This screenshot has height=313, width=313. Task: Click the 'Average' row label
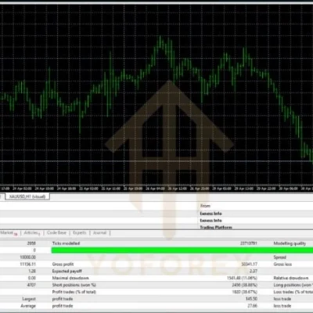click(28, 306)
